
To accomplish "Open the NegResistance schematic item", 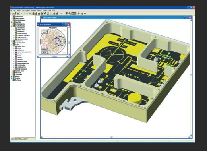I will click(x=22, y=37).
